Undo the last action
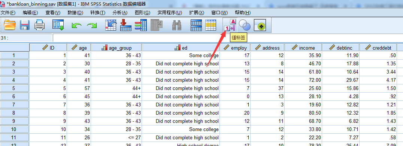Viewport: 403px width, 146px height. [76, 25]
